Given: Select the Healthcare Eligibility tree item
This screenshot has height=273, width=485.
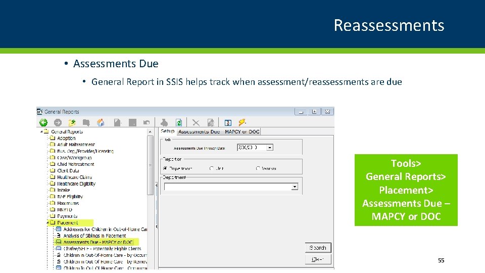Looking at the screenshot, I should (x=76, y=184).
